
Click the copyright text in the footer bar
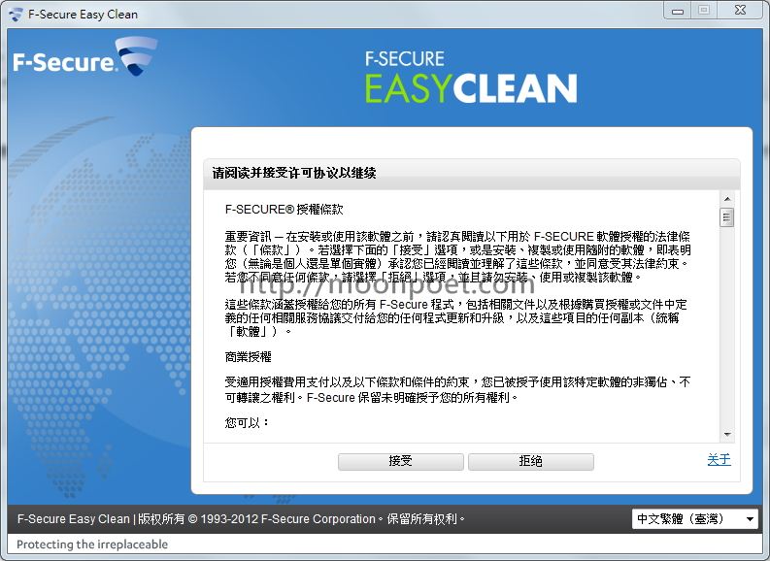coord(241,519)
